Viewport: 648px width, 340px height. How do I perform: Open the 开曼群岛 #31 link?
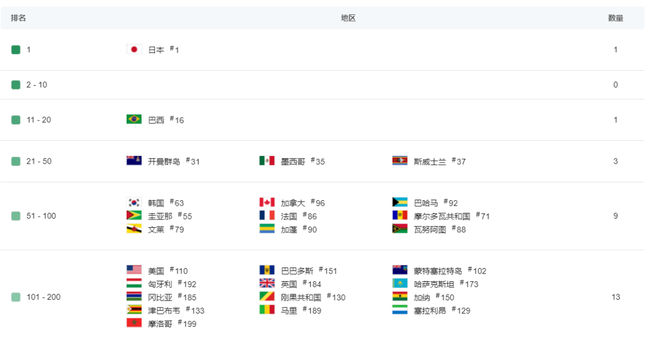click(x=174, y=161)
